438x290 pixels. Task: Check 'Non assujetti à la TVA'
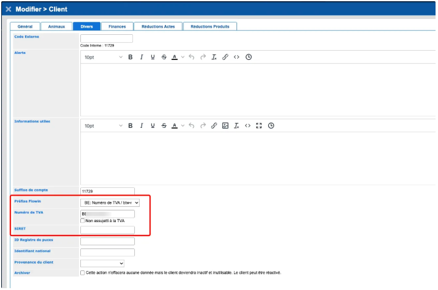pos(83,221)
